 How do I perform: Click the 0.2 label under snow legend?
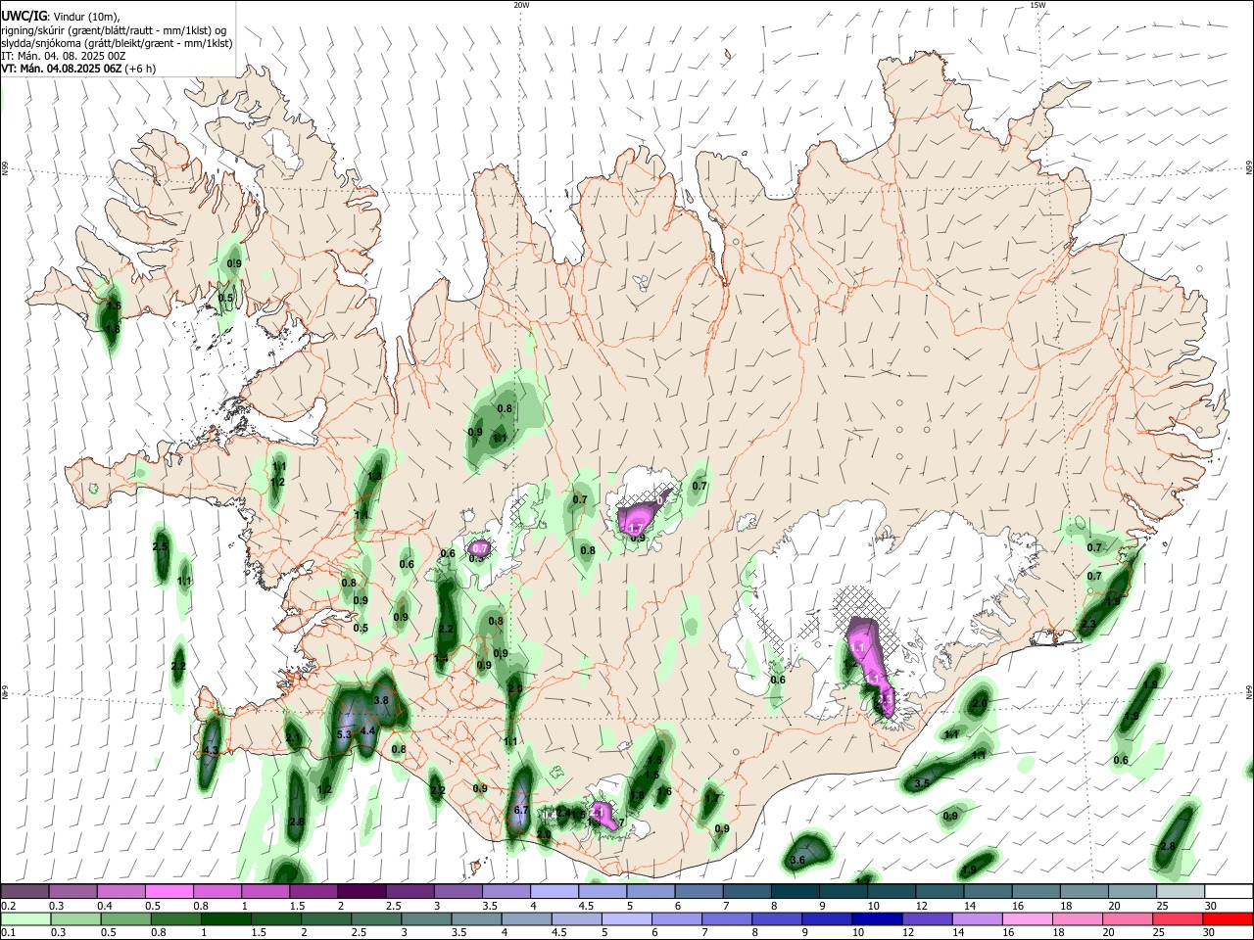point(8,906)
